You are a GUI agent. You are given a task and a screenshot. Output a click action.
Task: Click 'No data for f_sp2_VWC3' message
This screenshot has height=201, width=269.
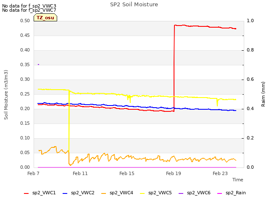pyautogui.click(x=29, y=6)
